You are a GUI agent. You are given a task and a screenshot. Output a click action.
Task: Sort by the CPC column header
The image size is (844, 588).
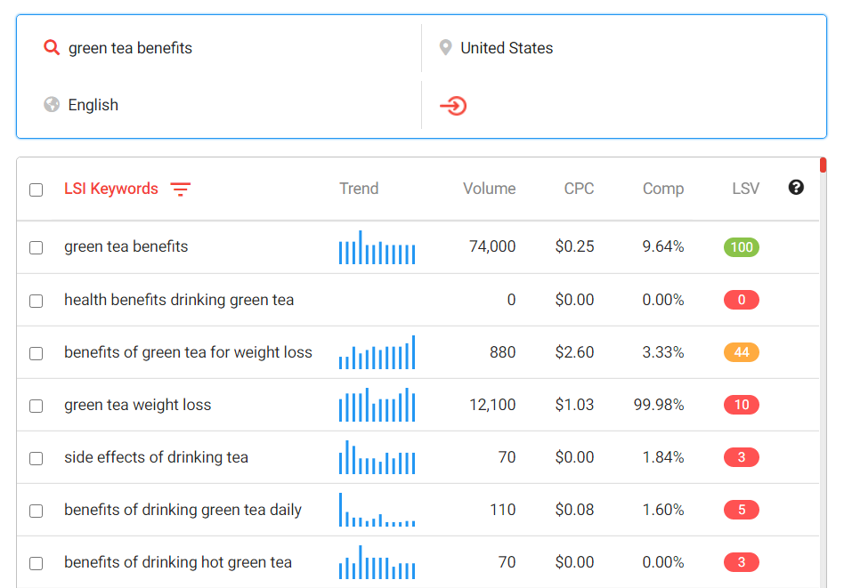point(579,189)
